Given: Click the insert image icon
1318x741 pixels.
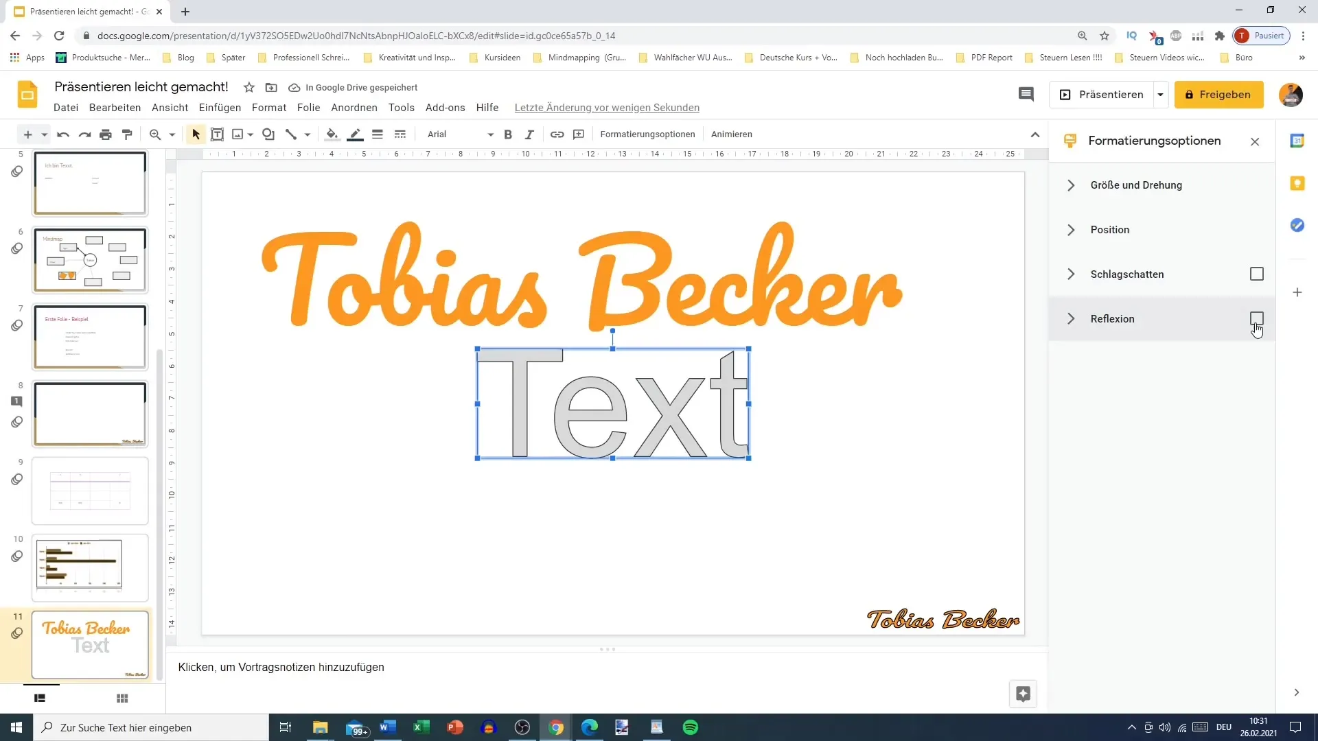Looking at the screenshot, I should [238, 134].
